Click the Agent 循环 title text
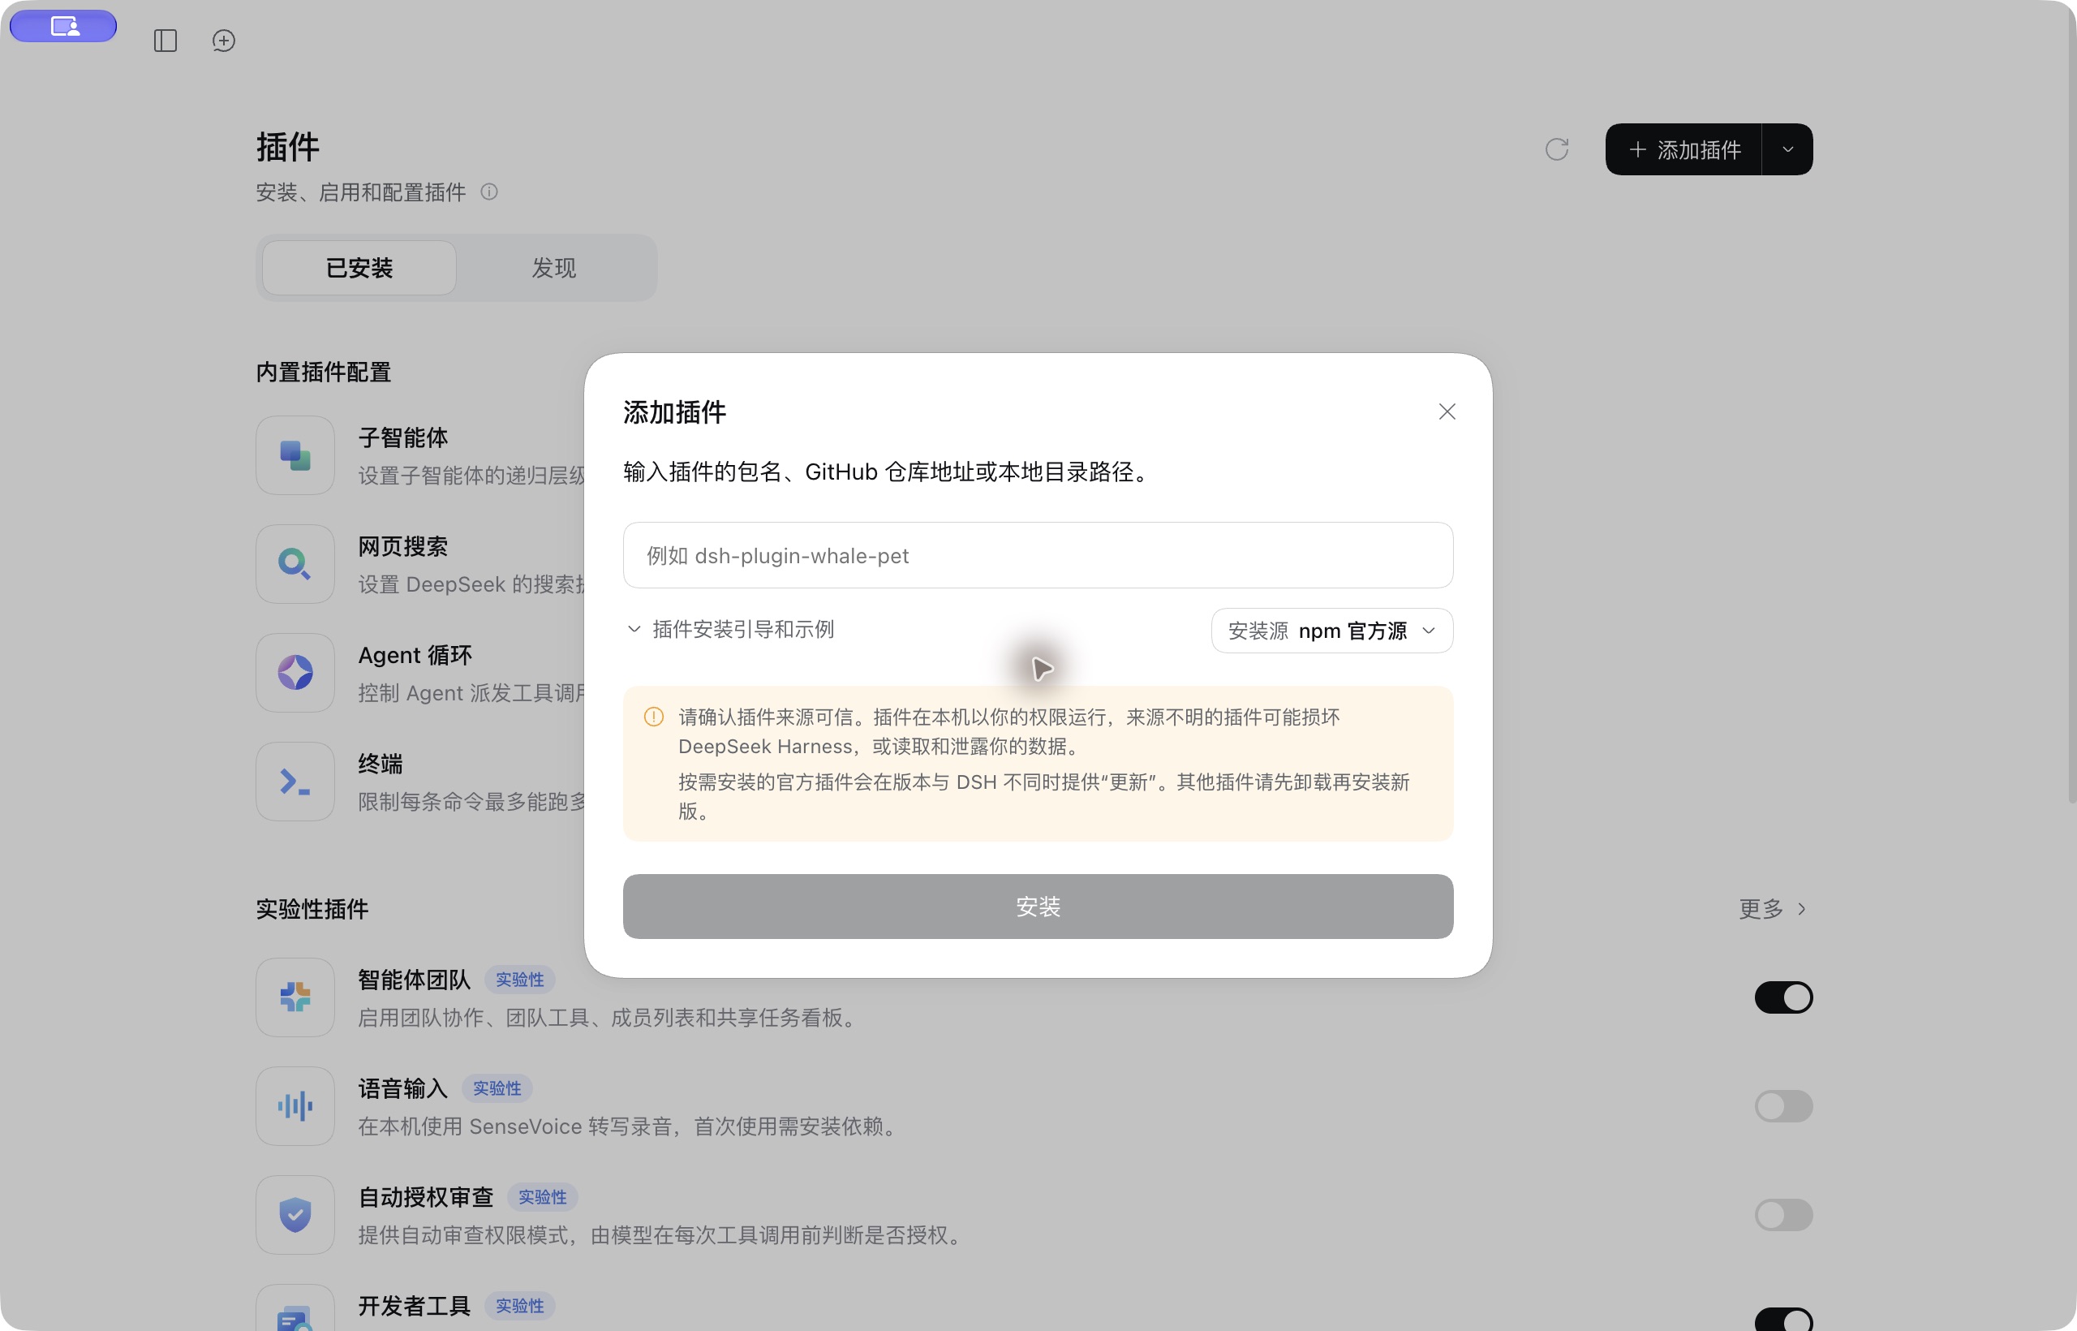The width and height of the screenshot is (2077, 1331). click(x=415, y=655)
